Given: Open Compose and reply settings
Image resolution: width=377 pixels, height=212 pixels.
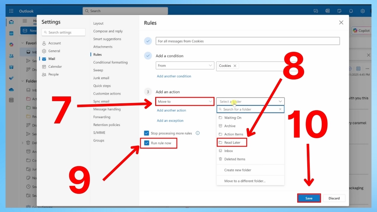Looking at the screenshot, I should pyautogui.click(x=108, y=31).
